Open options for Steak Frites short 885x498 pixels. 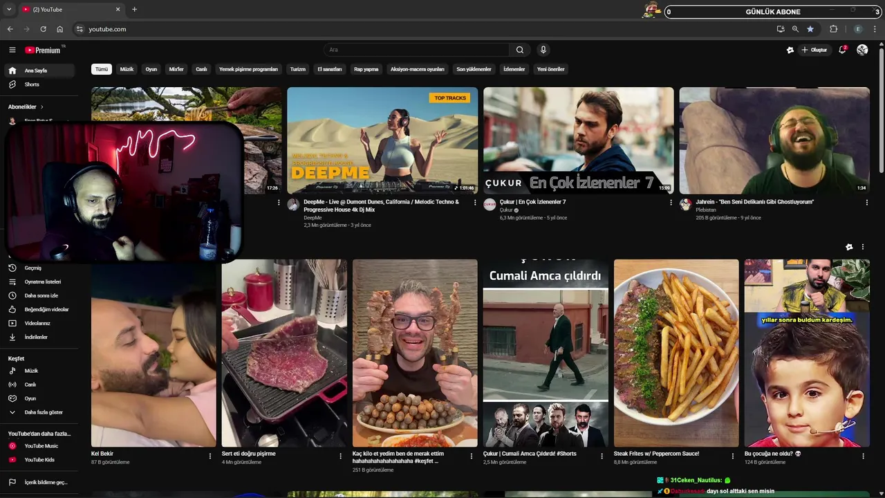(x=733, y=456)
